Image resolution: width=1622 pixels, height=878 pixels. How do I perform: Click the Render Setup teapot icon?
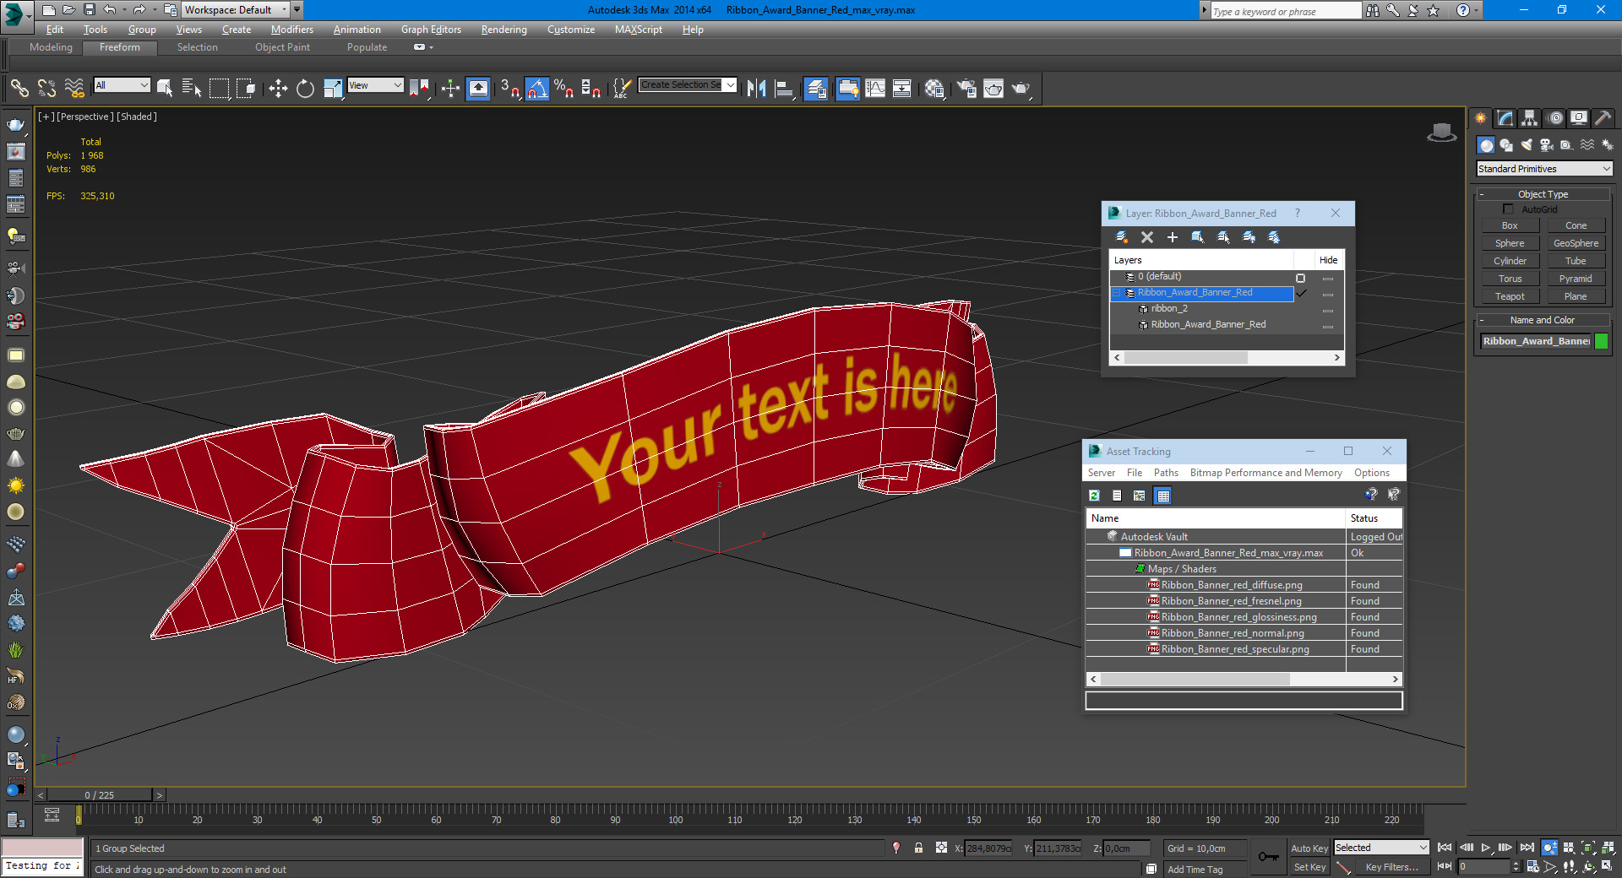click(x=966, y=88)
